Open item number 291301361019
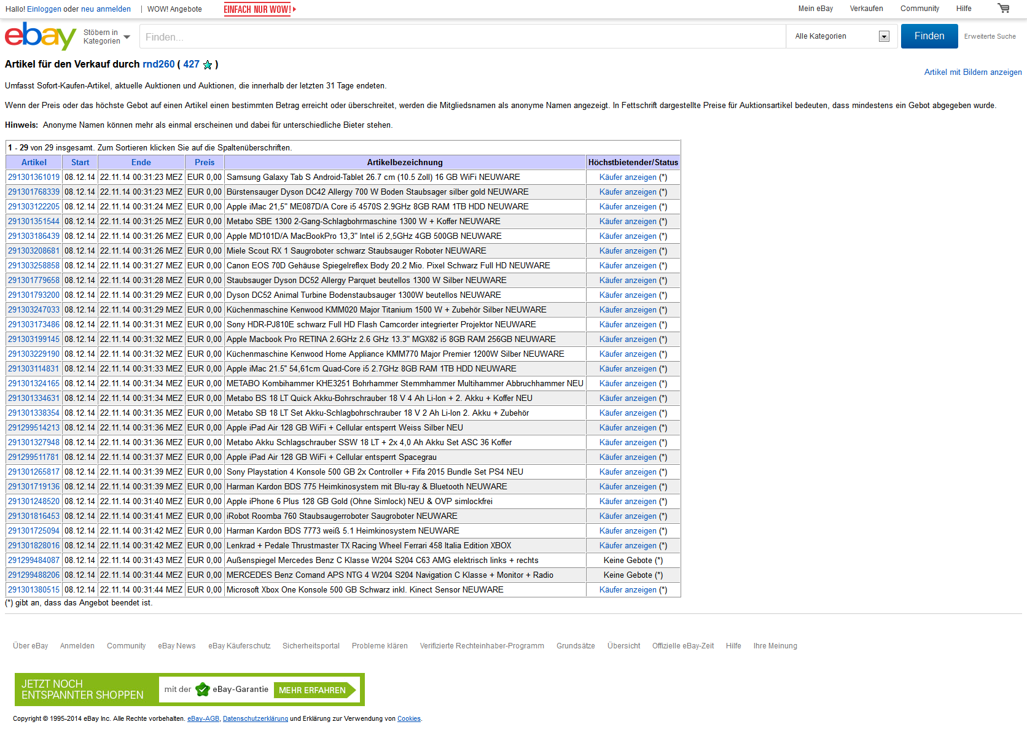The height and width of the screenshot is (754, 1027). coord(34,177)
